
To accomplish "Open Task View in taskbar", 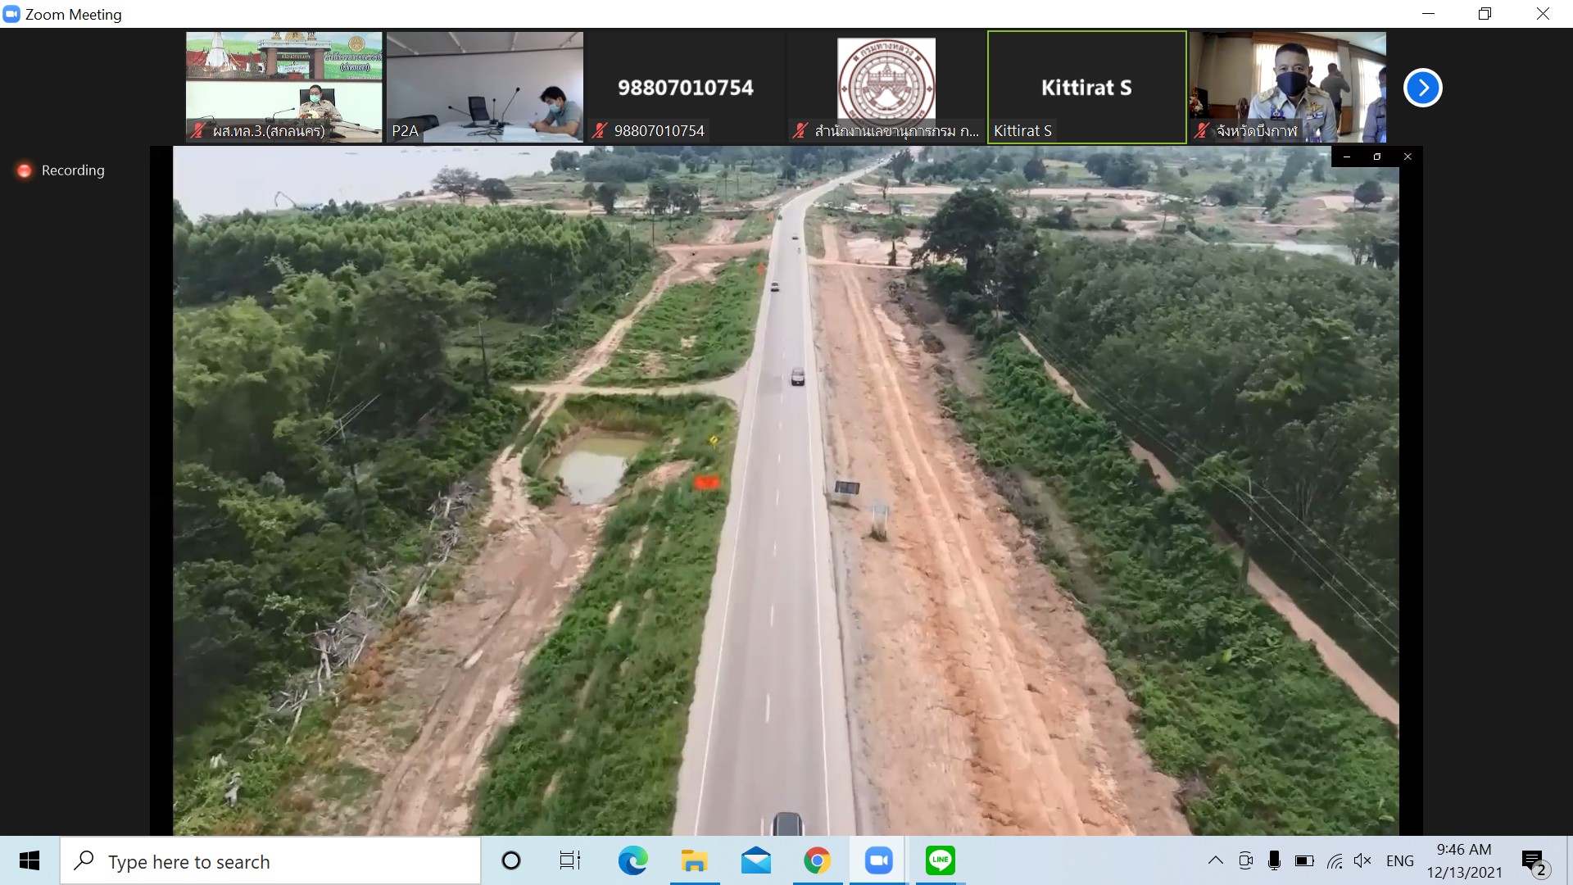I will (x=569, y=860).
